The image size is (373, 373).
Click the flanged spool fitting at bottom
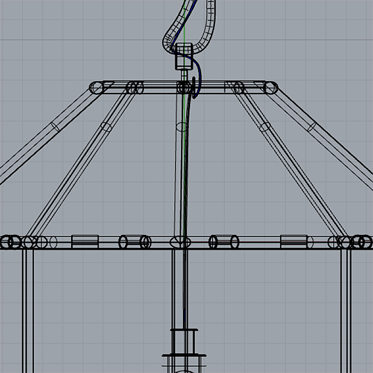[x=184, y=343]
